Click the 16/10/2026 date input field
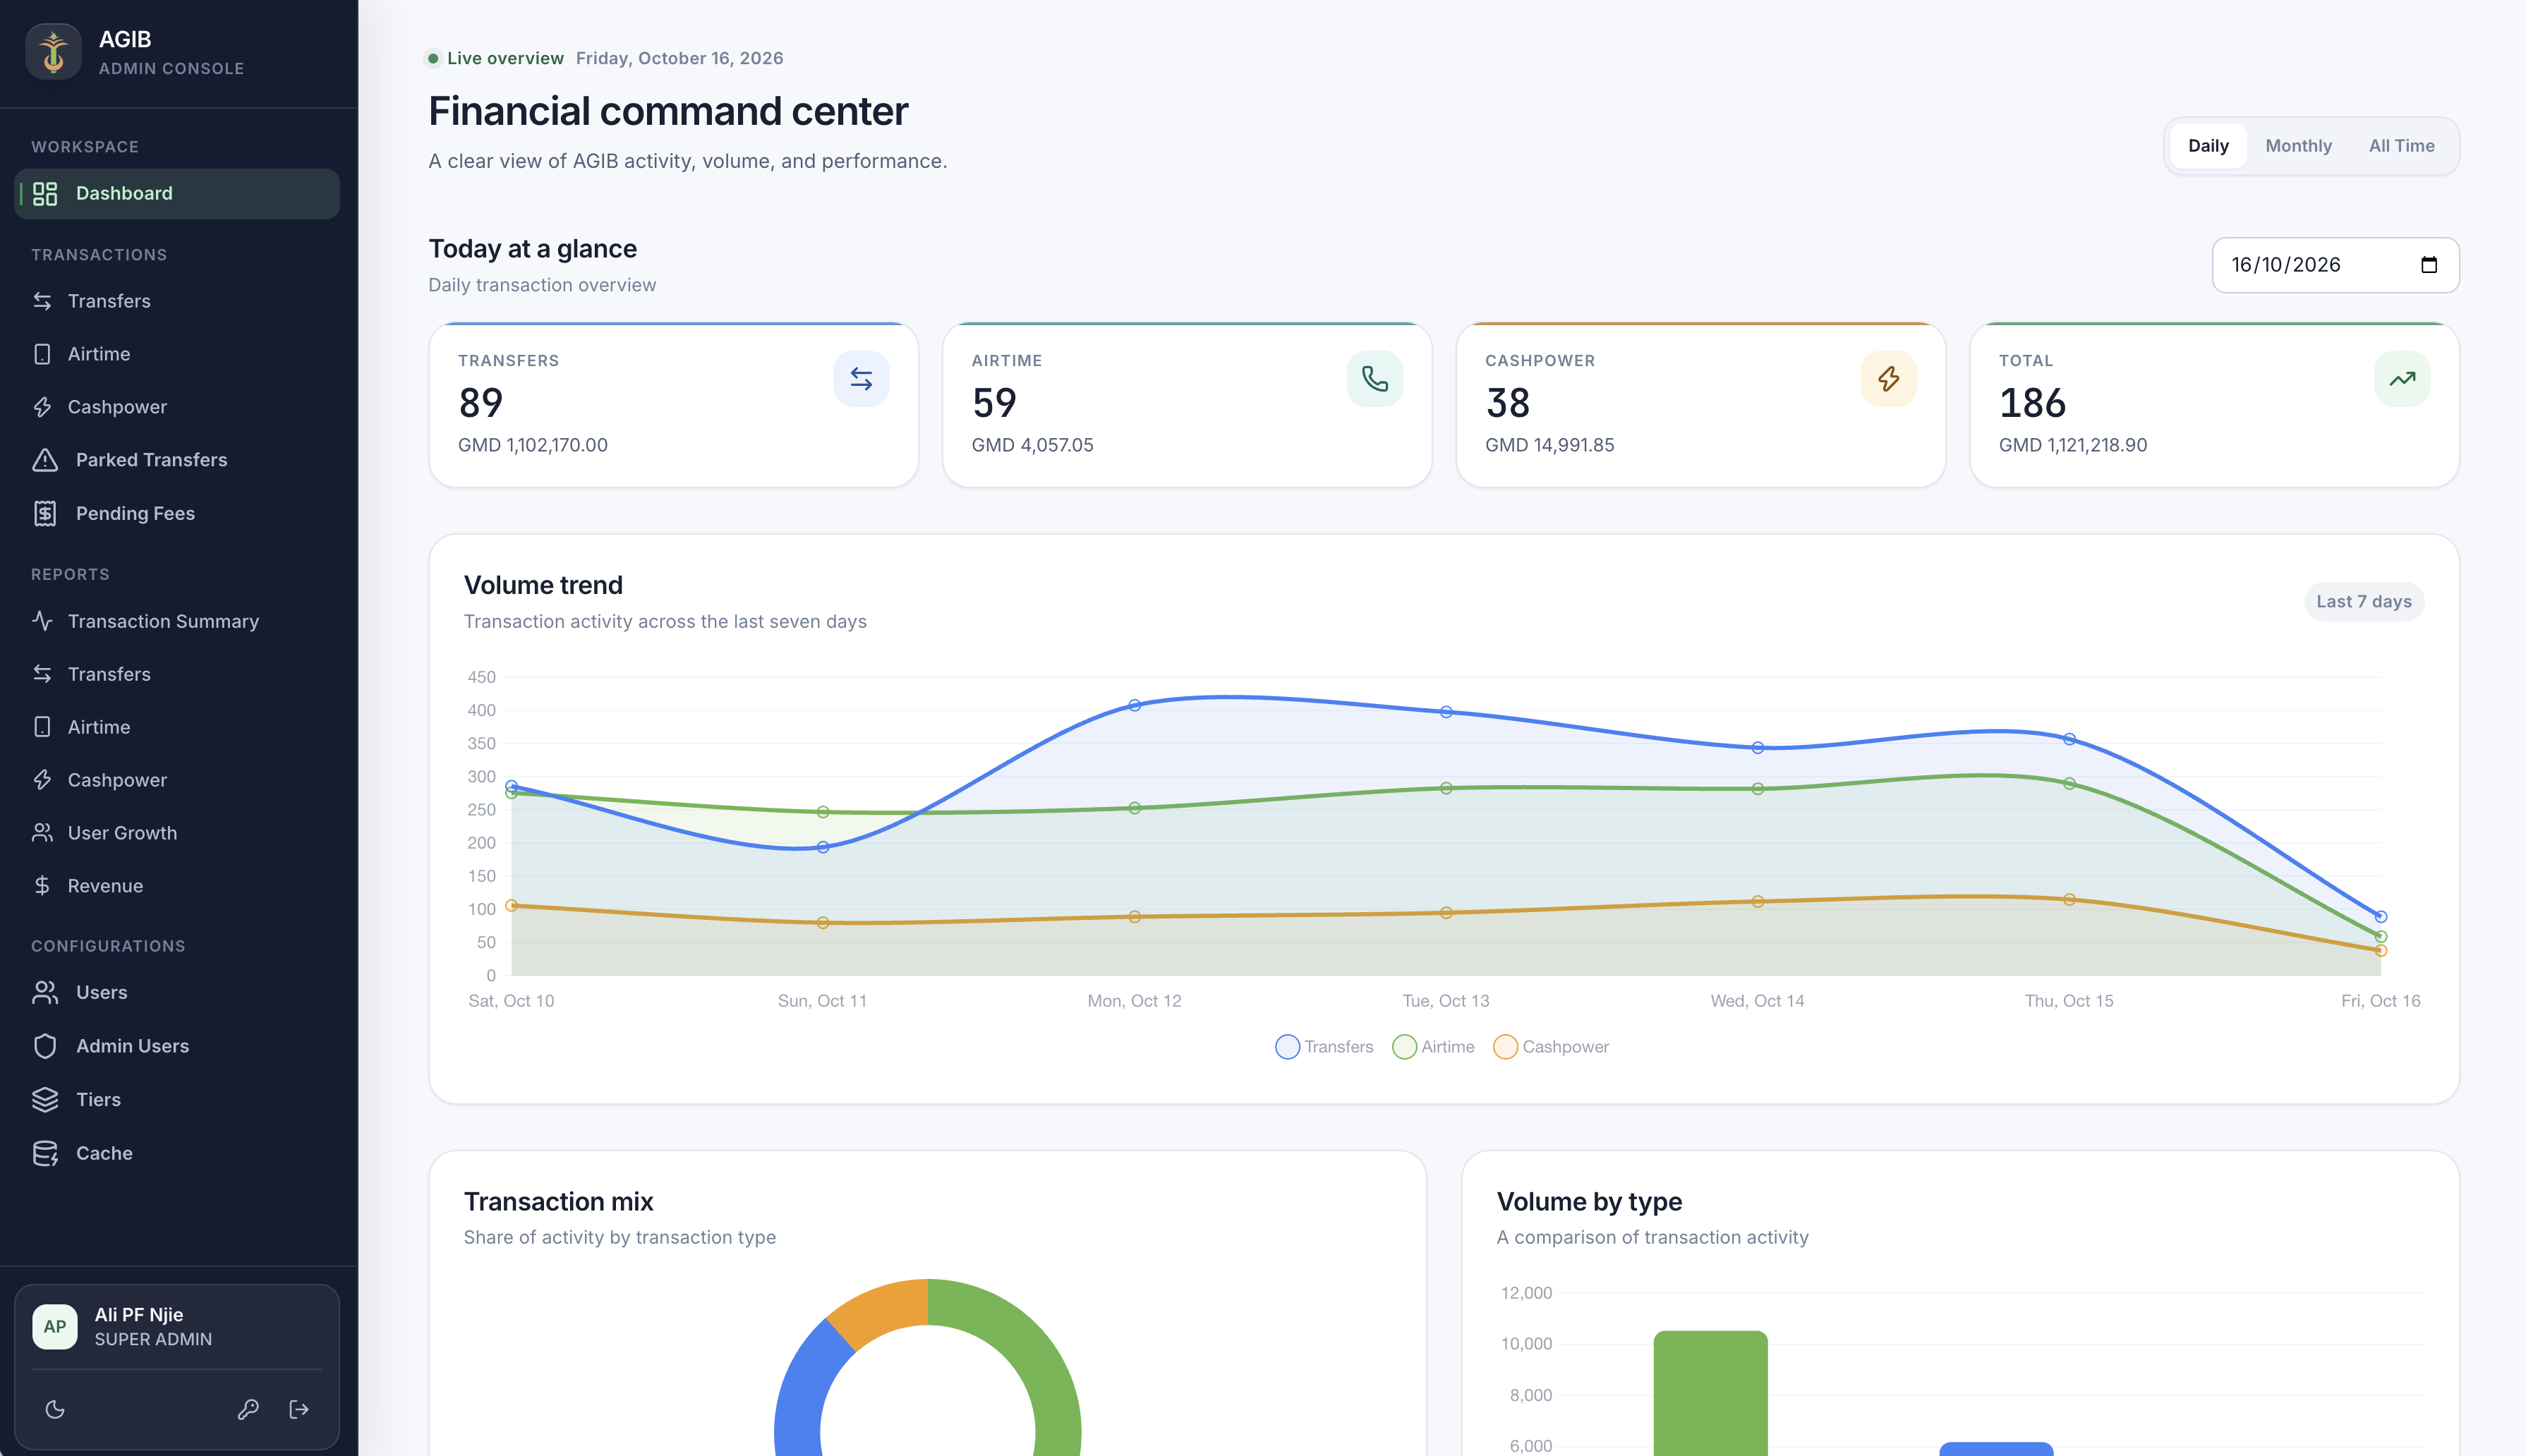Image resolution: width=2526 pixels, height=1456 pixels. pos(2335,265)
